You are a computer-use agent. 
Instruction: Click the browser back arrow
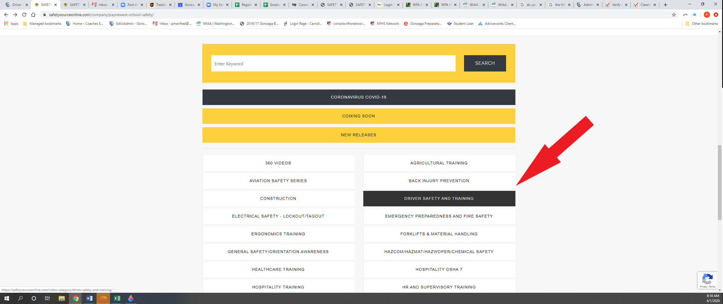6,15
